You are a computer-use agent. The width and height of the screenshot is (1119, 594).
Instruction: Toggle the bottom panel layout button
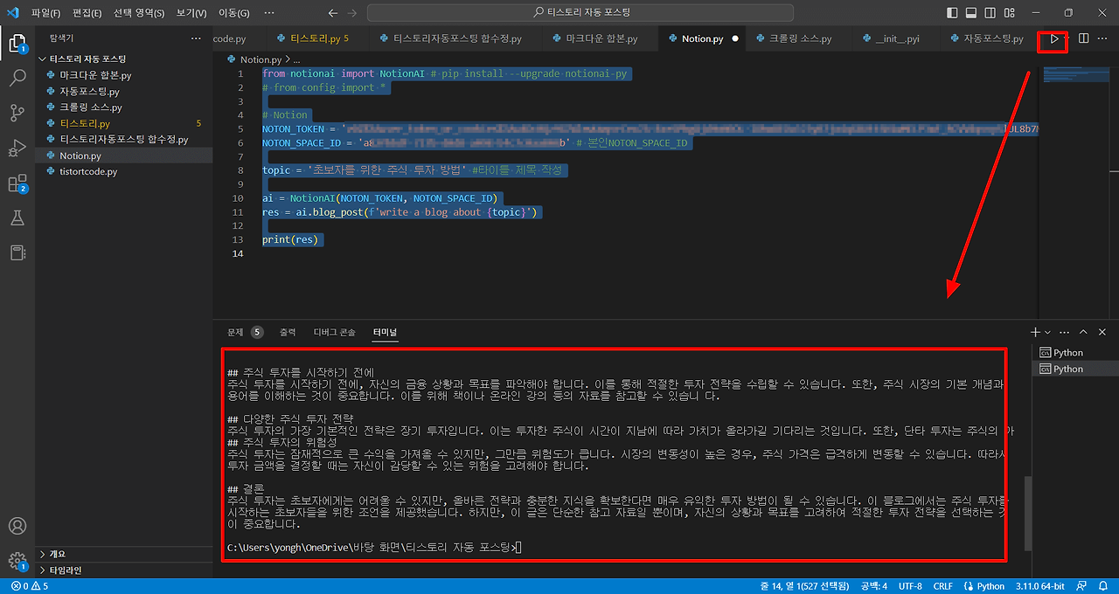[x=971, y=13]
